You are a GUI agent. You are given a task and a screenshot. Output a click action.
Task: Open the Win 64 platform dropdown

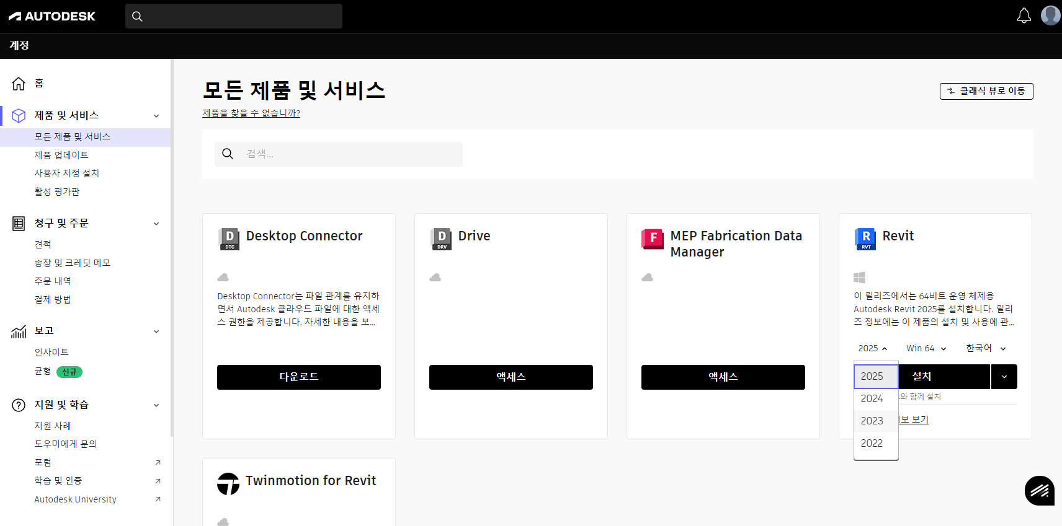926,349
